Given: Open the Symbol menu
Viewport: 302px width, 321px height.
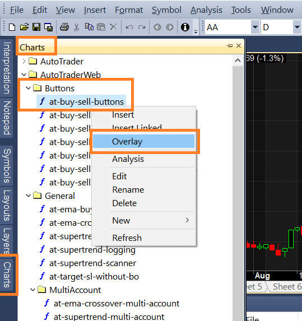Looking at the screenshot, I should [166, 10].
